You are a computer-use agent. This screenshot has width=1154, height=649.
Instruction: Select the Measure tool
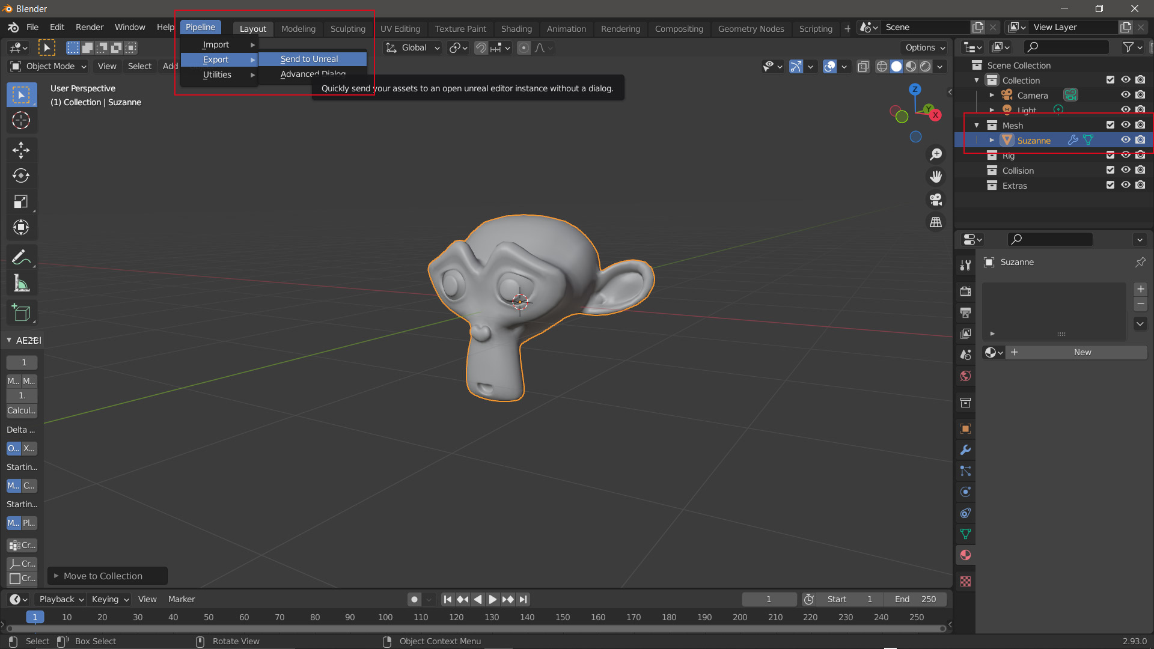pos(21,283)
